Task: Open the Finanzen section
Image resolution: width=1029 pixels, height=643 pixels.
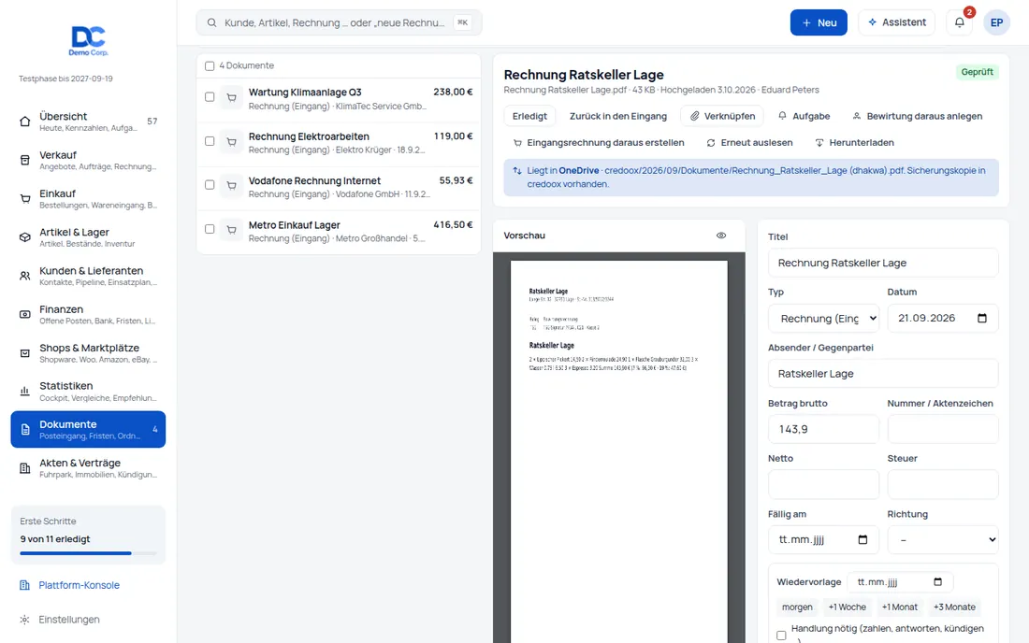Action: (x=88, y=315)
